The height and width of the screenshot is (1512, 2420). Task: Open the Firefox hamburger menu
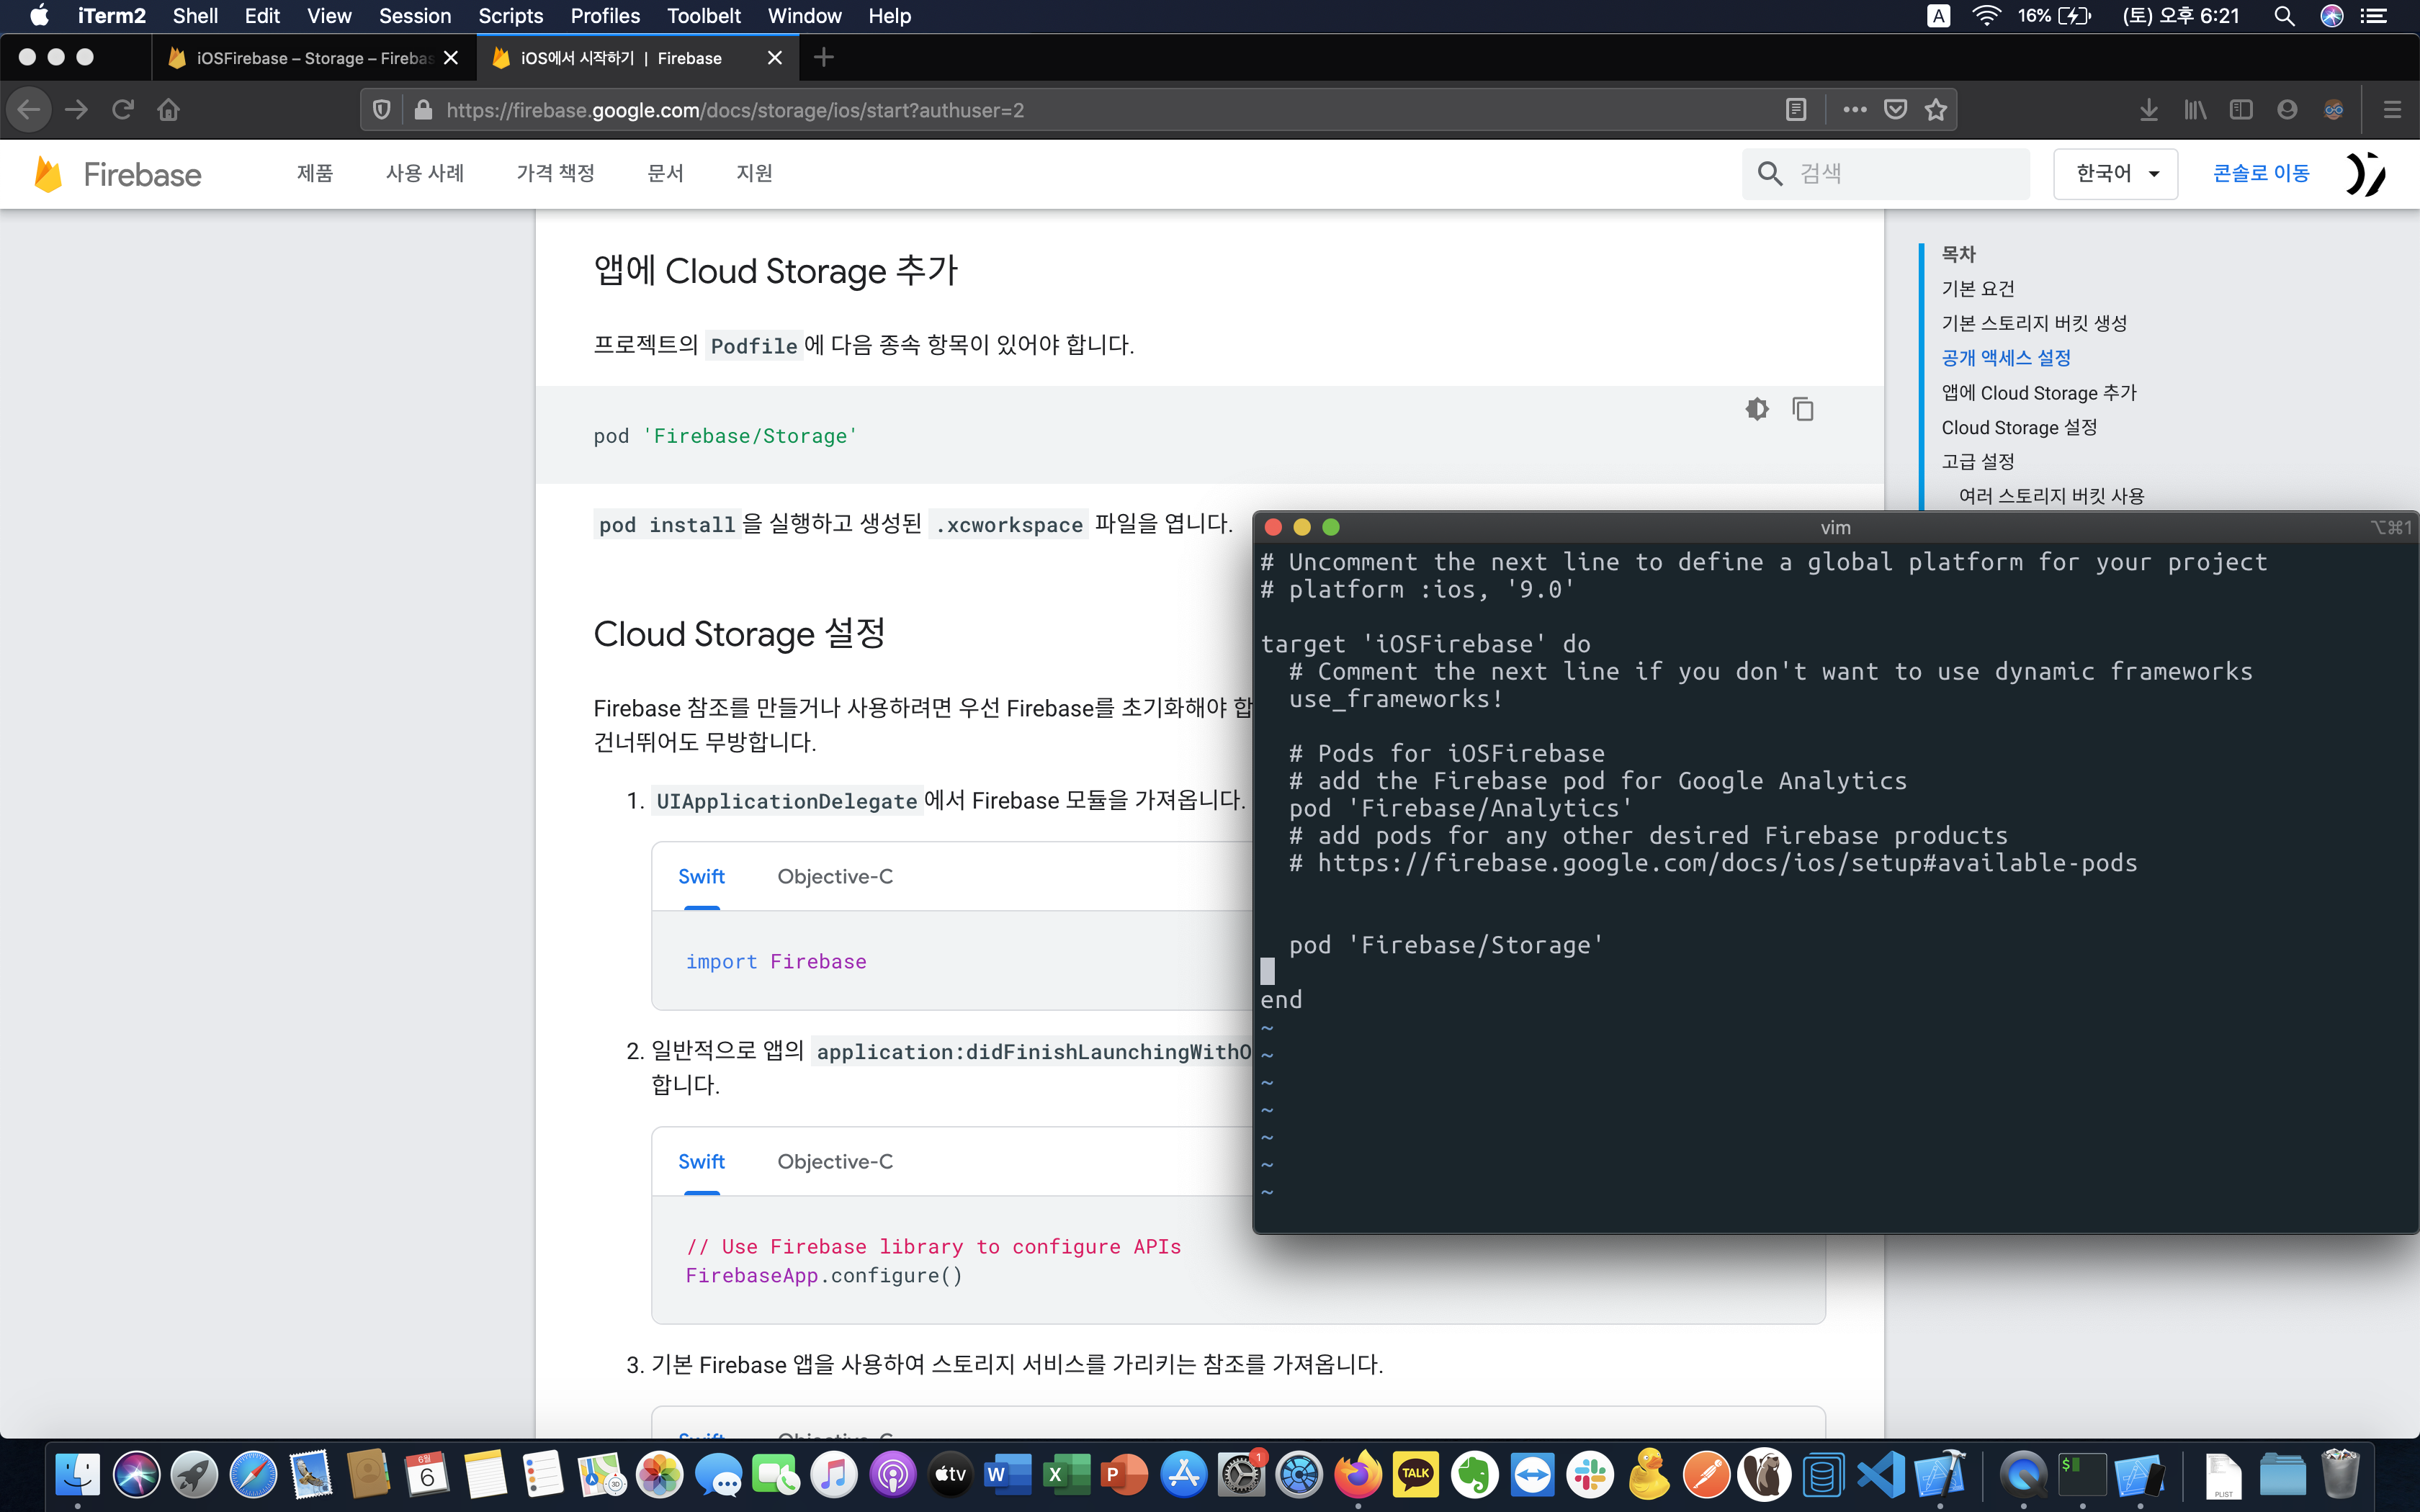(2391, 110)
